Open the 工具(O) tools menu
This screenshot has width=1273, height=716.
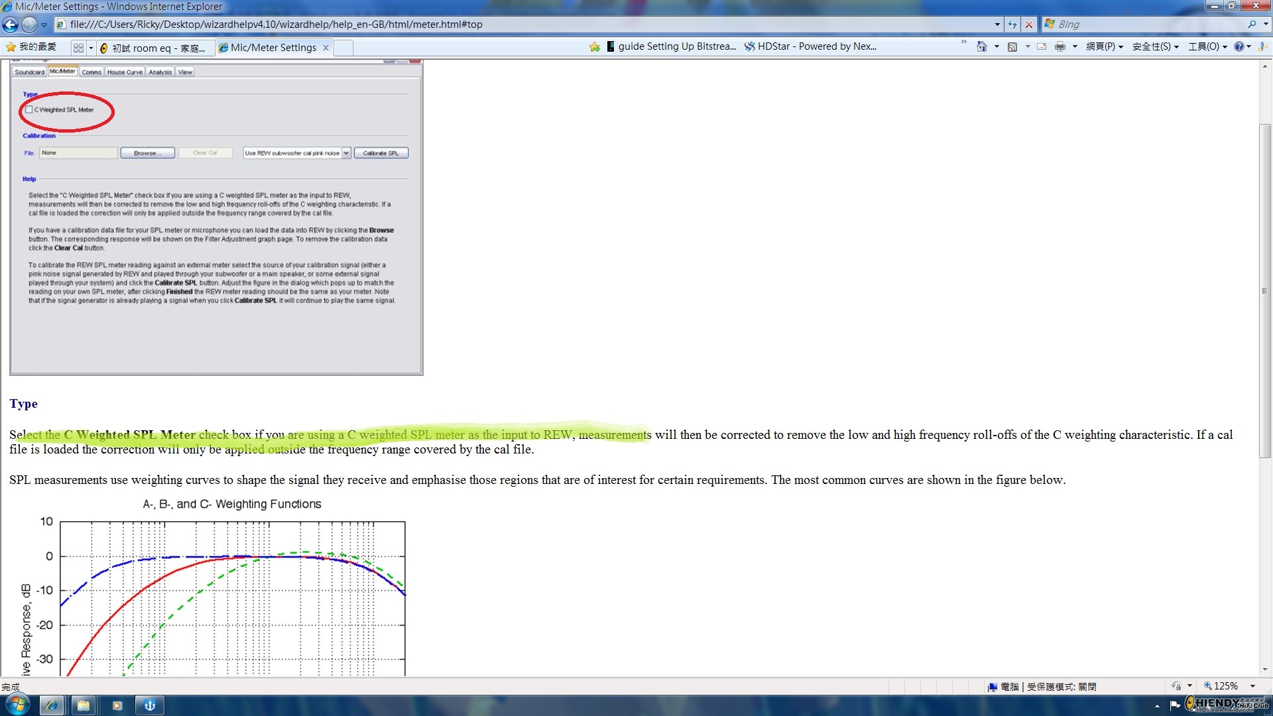(1207, 46)
